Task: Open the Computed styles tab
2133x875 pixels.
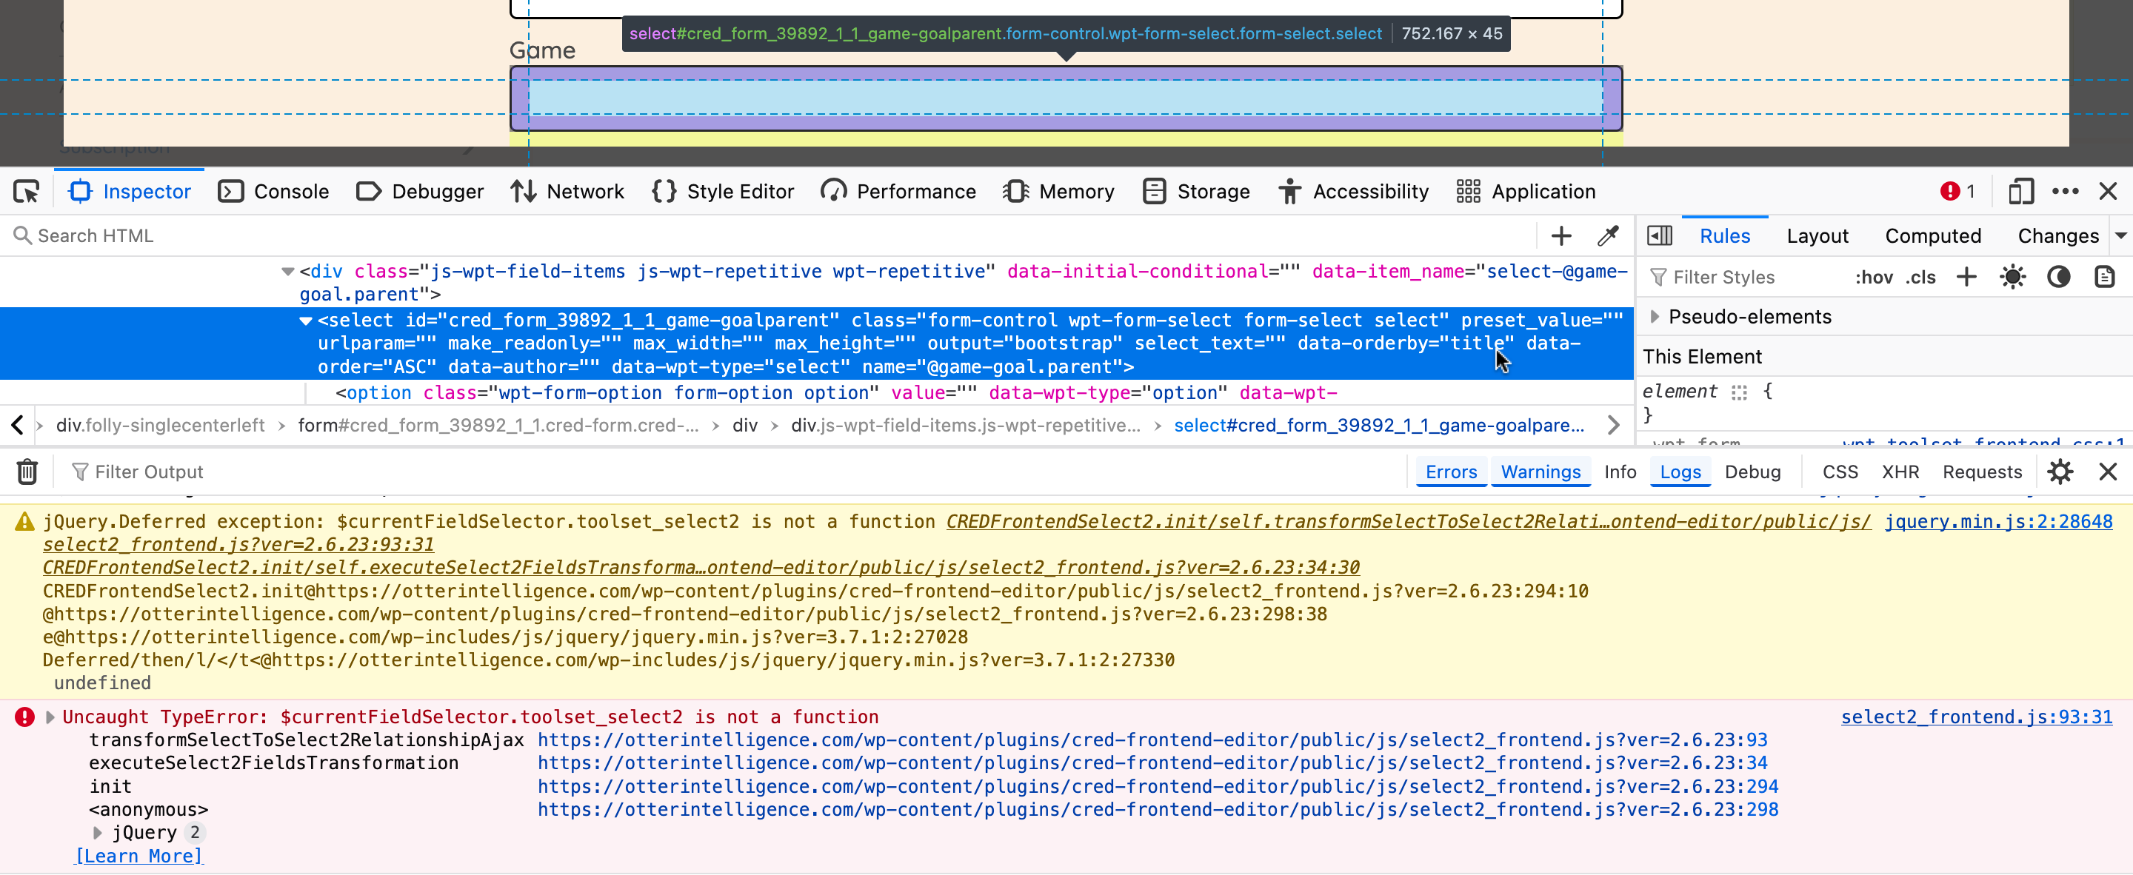Action: tap(1932, 236)
